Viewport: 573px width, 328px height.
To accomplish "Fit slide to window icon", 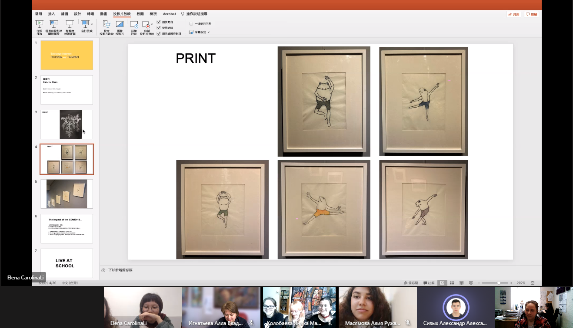I will (x=533, y=283).
